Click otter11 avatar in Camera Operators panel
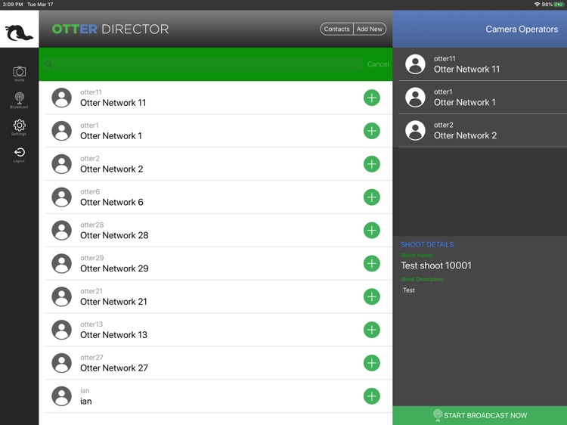This screenshot has height=425, width=567. (415, 64)
